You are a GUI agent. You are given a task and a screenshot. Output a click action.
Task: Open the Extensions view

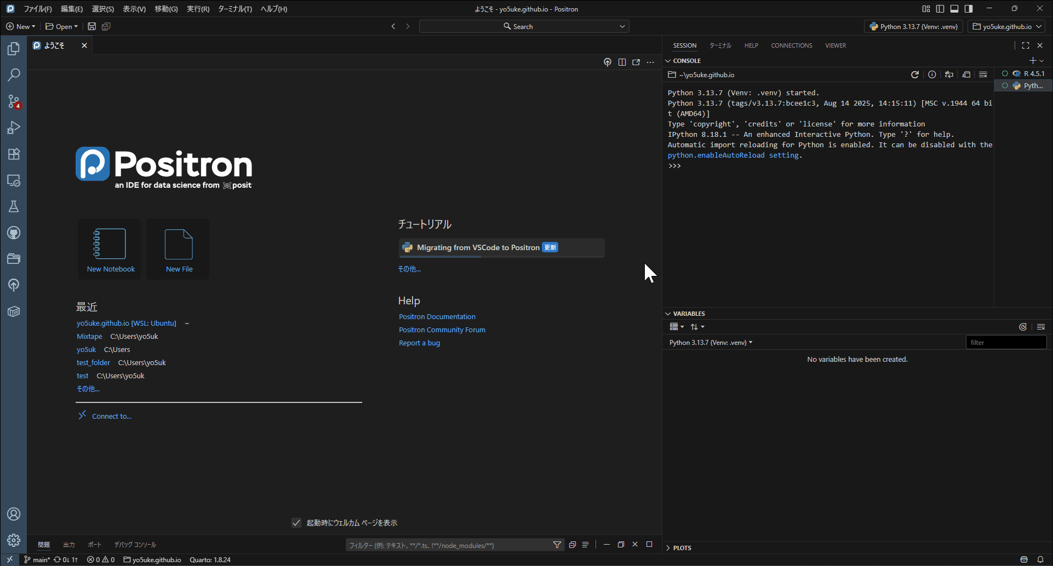pos(14,154)
